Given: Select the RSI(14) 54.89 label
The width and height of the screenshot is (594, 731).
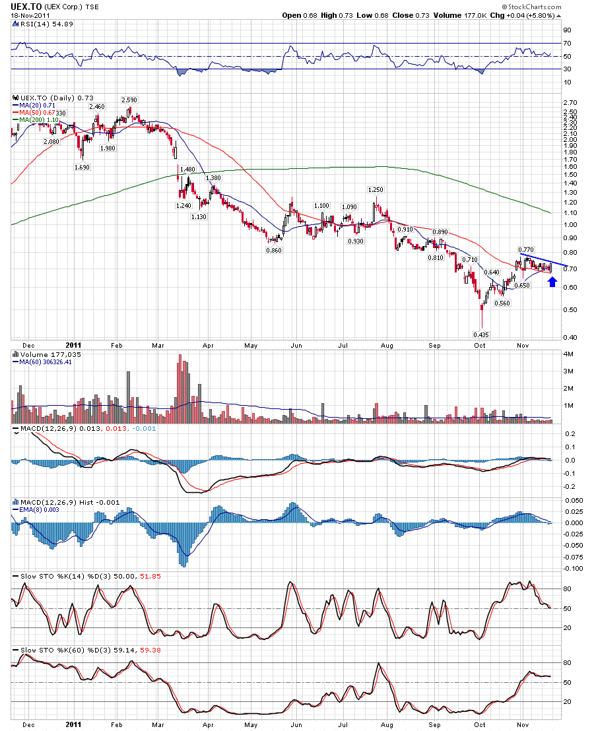Looking at the screenshot, I should (x=47, y=24).
